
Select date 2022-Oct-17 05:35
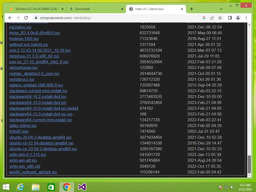click(x=204, y=166)
